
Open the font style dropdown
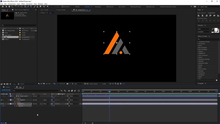pyautogui.click(x=204, y=32)
